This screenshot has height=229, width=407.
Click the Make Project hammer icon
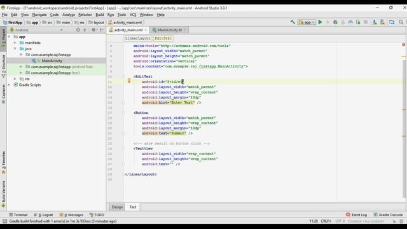pos(293,22)
